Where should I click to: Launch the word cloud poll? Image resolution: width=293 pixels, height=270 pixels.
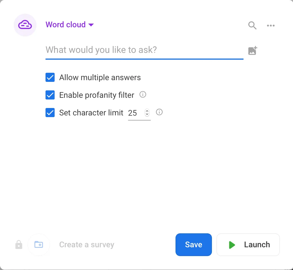248,245
